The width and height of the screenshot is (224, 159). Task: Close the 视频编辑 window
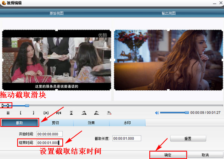tap(221, 3)
